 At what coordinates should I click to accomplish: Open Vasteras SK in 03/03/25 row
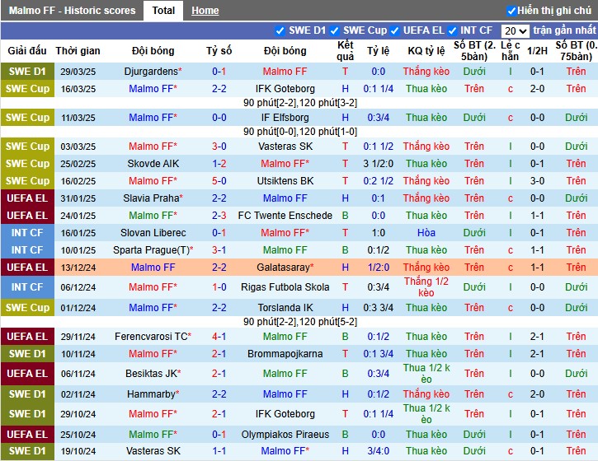(x=285, y=147)
